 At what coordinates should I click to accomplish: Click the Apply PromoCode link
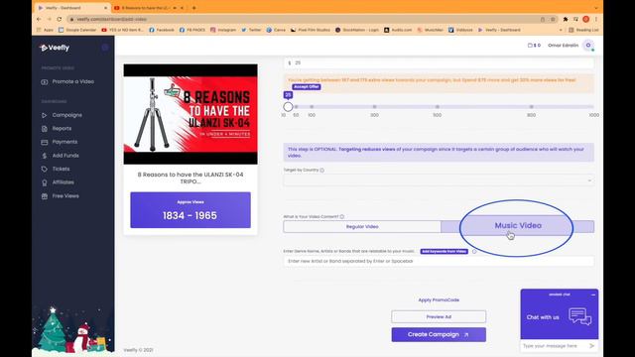click(x=439, y=300)
